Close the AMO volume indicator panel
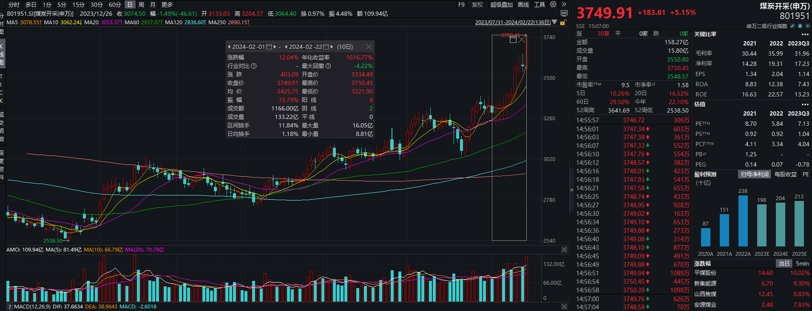The height and width of the screenshot is (311, 812). [x=564, y=250]
